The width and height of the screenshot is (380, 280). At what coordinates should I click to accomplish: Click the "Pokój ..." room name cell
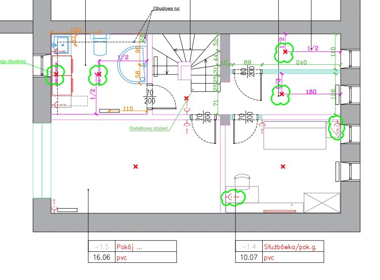[145, 247]
